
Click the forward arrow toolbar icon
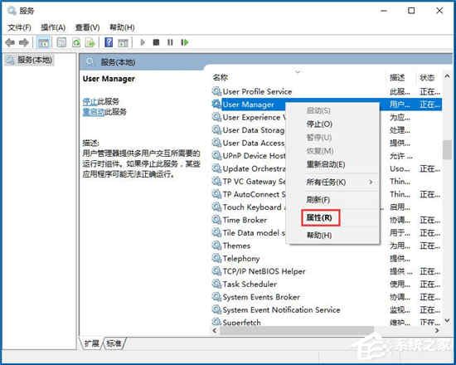click(23, 42)
